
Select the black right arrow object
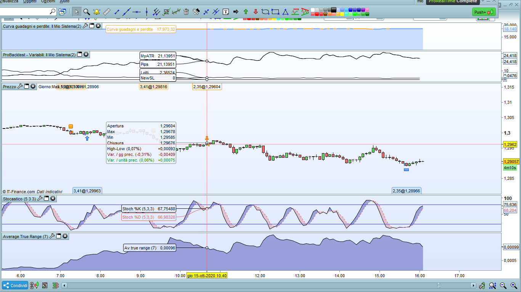pyautogui.click(x=236, y=12)
